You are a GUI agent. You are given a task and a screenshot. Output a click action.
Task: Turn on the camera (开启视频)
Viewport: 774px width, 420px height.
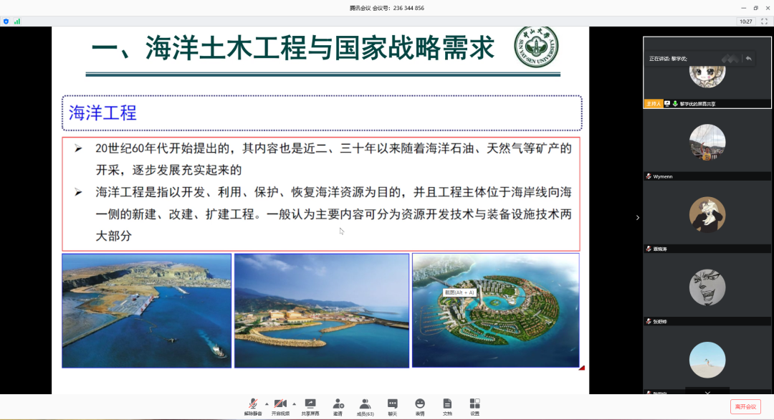click(x=280, y=405)
